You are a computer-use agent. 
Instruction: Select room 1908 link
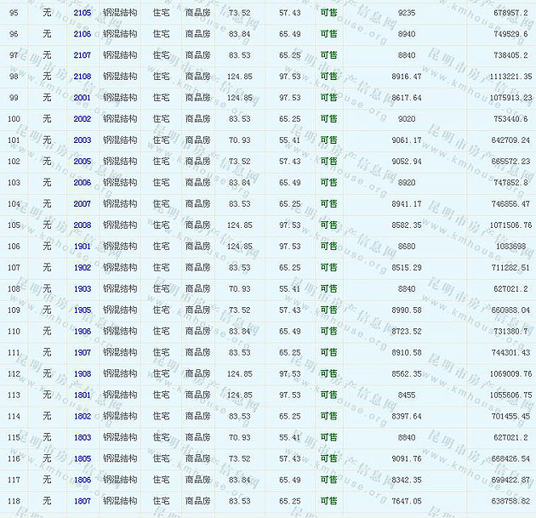83,374
